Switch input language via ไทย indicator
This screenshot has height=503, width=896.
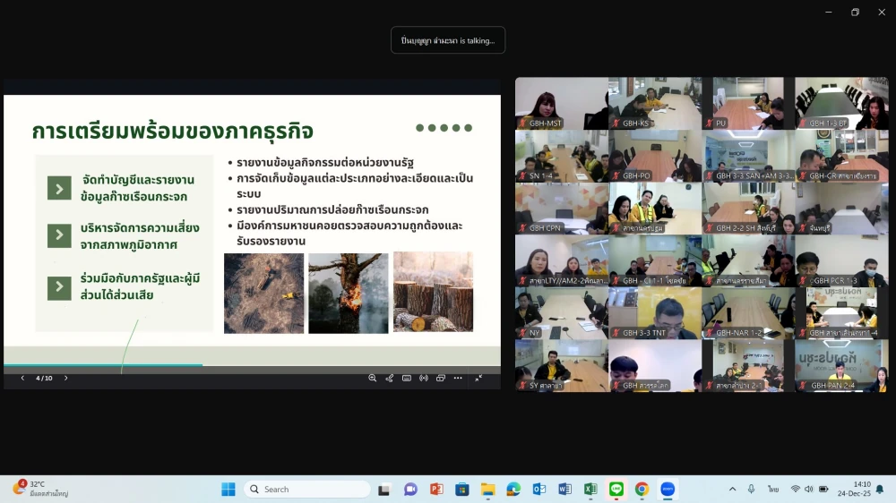773,490
